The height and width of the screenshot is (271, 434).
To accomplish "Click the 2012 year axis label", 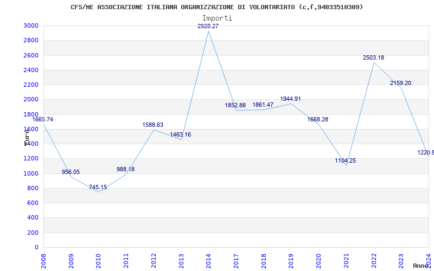I will pos(154,261).
